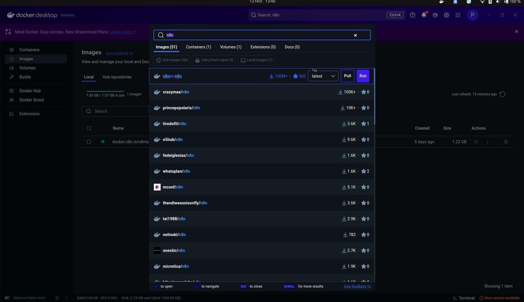Viewport: 524px width, 302px height.
Task: Follow the Learn more banner link
Action: tap(123, 32)
